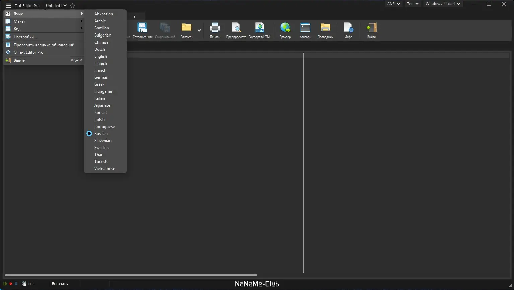The image size is (514, 290).
Task: Expand the Макет submenu
Action: [44, 21]
